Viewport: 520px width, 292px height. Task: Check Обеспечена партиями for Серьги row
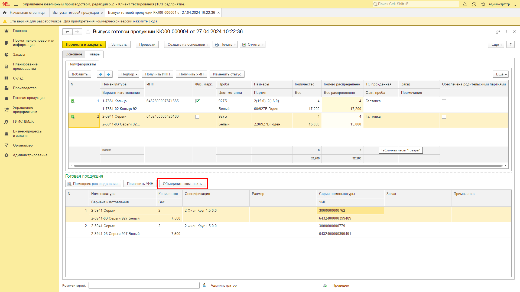point(444,117)
